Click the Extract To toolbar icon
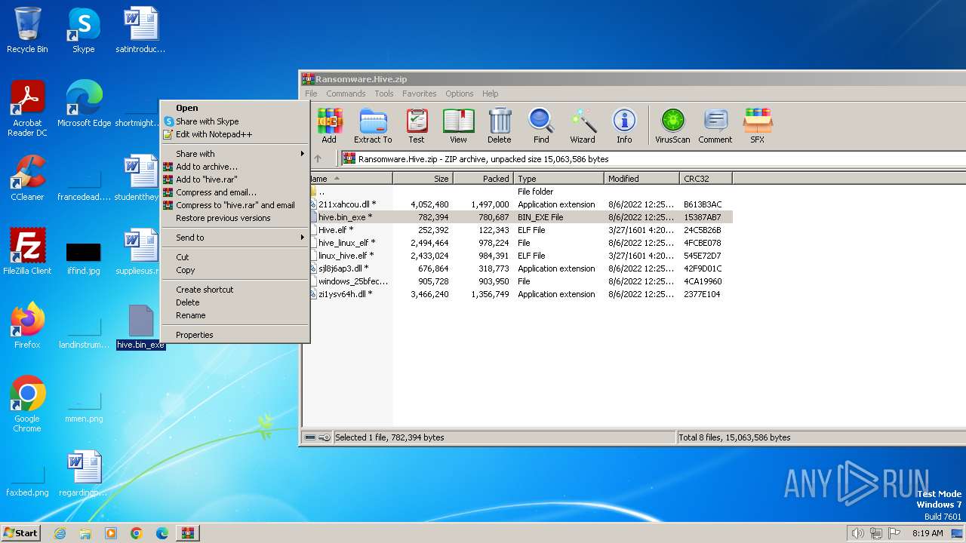This screenshot has width=966, height=543. [x=373, y=125]
